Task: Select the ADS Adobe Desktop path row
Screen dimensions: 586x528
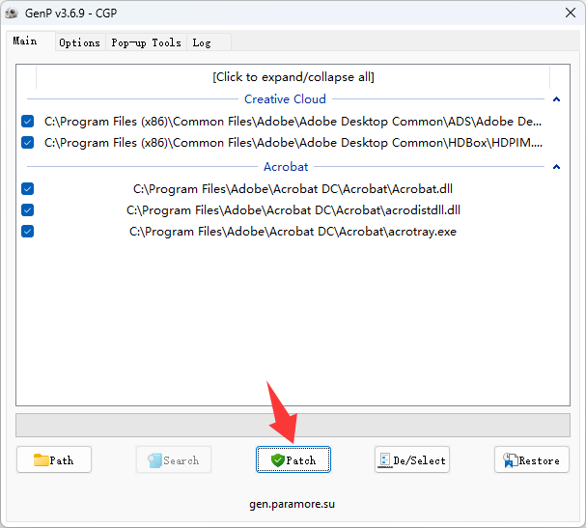Action: [293, 121]
